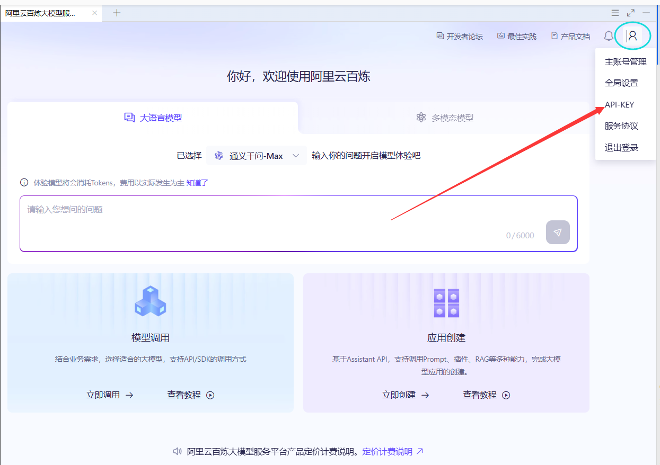Open 产品文档 product documentation link
The height and width of the screenshot is (465, 660).
click(x=570, y=37)
